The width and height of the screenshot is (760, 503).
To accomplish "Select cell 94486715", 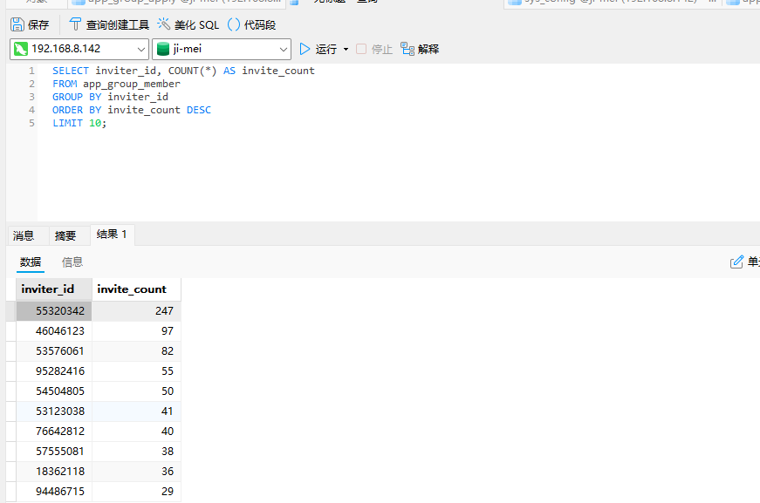I will point(54,492).
